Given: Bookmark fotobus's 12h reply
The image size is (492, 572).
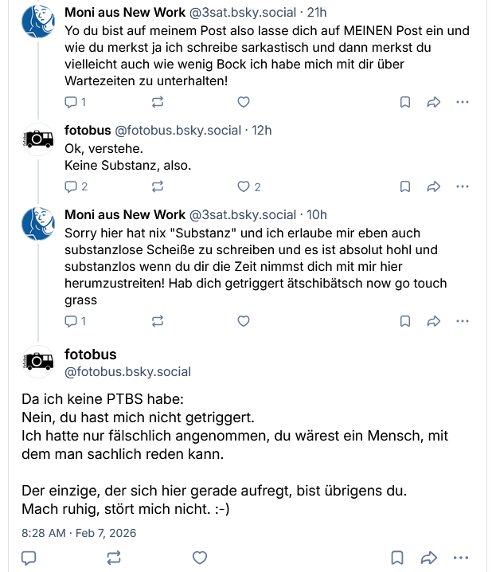Looking at the screenshot, I should [x=405, y=186].
